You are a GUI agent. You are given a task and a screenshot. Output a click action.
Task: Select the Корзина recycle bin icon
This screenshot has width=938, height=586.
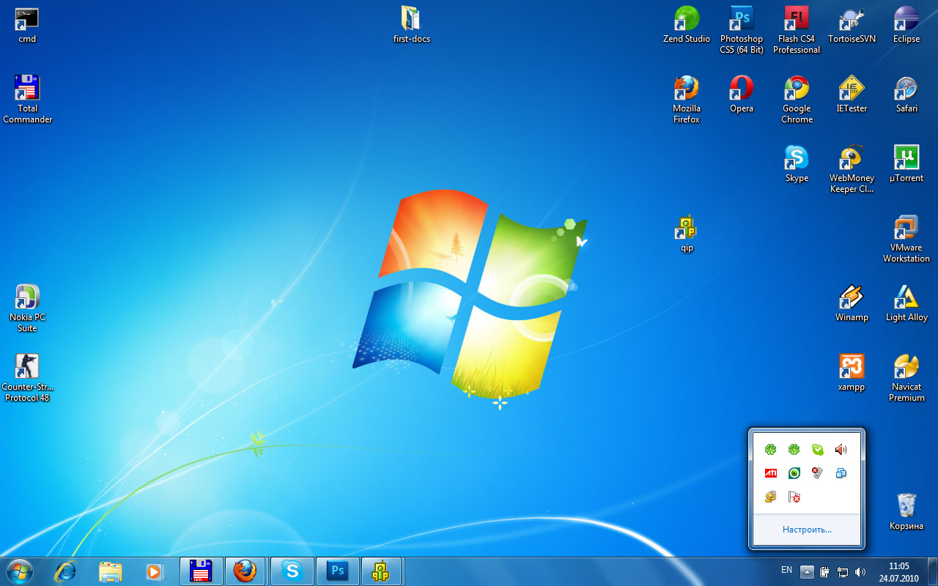(906, 512)
